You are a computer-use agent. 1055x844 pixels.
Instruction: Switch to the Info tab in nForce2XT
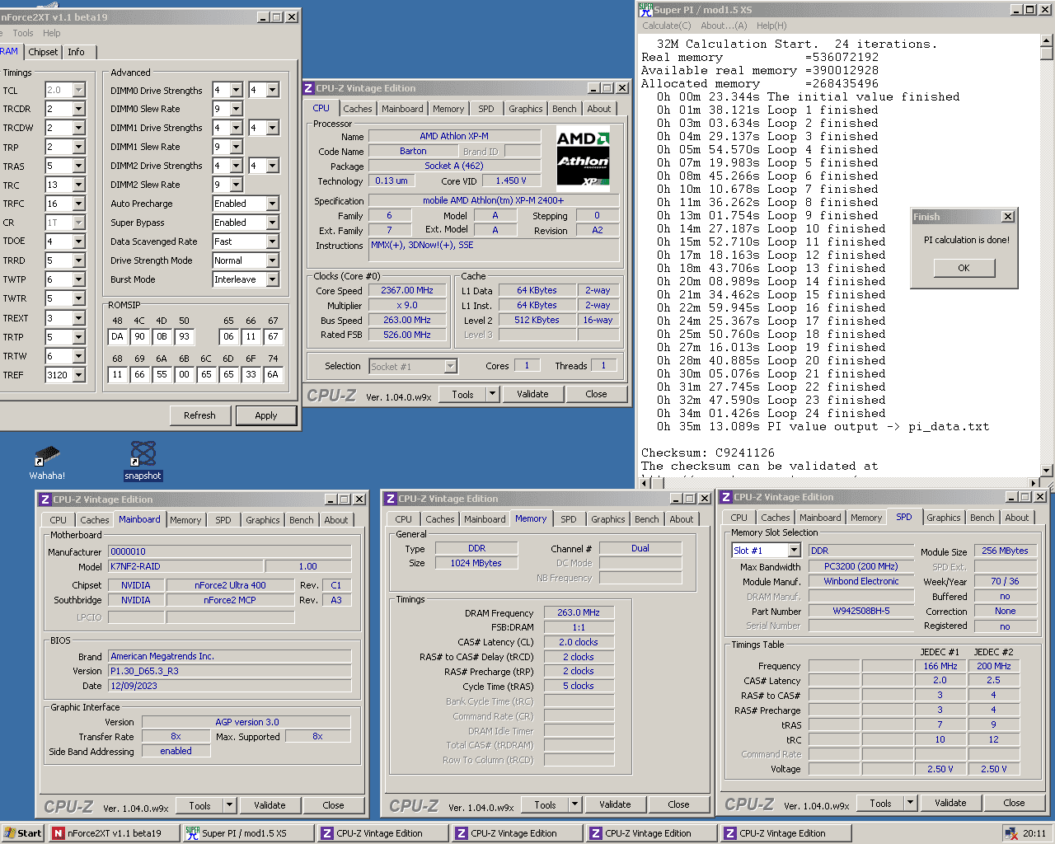[77, 52]
